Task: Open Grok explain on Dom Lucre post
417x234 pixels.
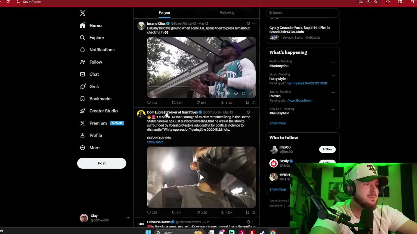Action: click(x=248, y=112)
